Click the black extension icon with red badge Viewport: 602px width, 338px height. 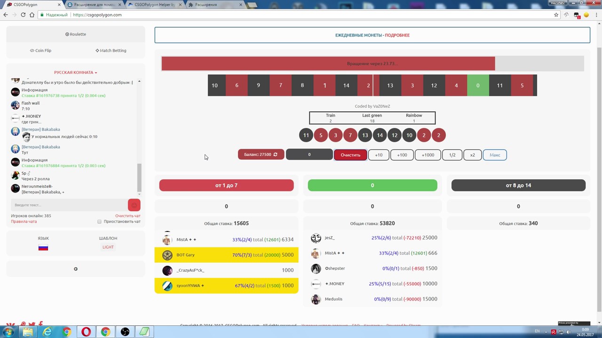577,15
